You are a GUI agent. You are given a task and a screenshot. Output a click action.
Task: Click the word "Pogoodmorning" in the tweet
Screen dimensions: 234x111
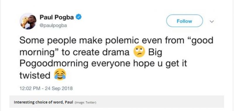(x=54, y=64)
